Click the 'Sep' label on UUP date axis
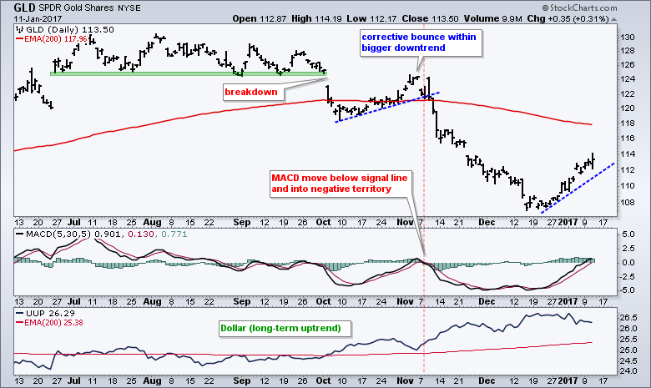Viewport: 651px width, 388px height. coord(242,380)
